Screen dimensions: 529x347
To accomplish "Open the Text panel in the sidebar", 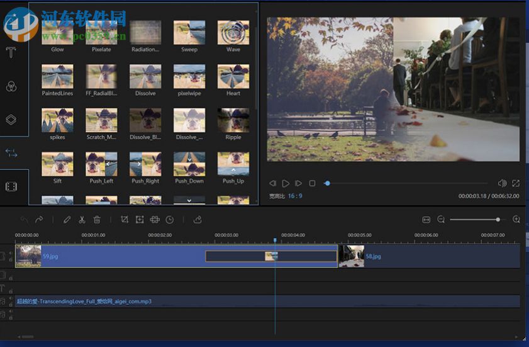I will tap(11, 52).
